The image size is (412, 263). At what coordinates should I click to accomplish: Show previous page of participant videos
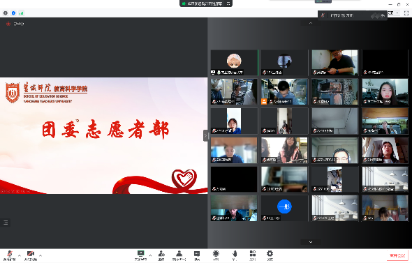(x=311, y=23)
